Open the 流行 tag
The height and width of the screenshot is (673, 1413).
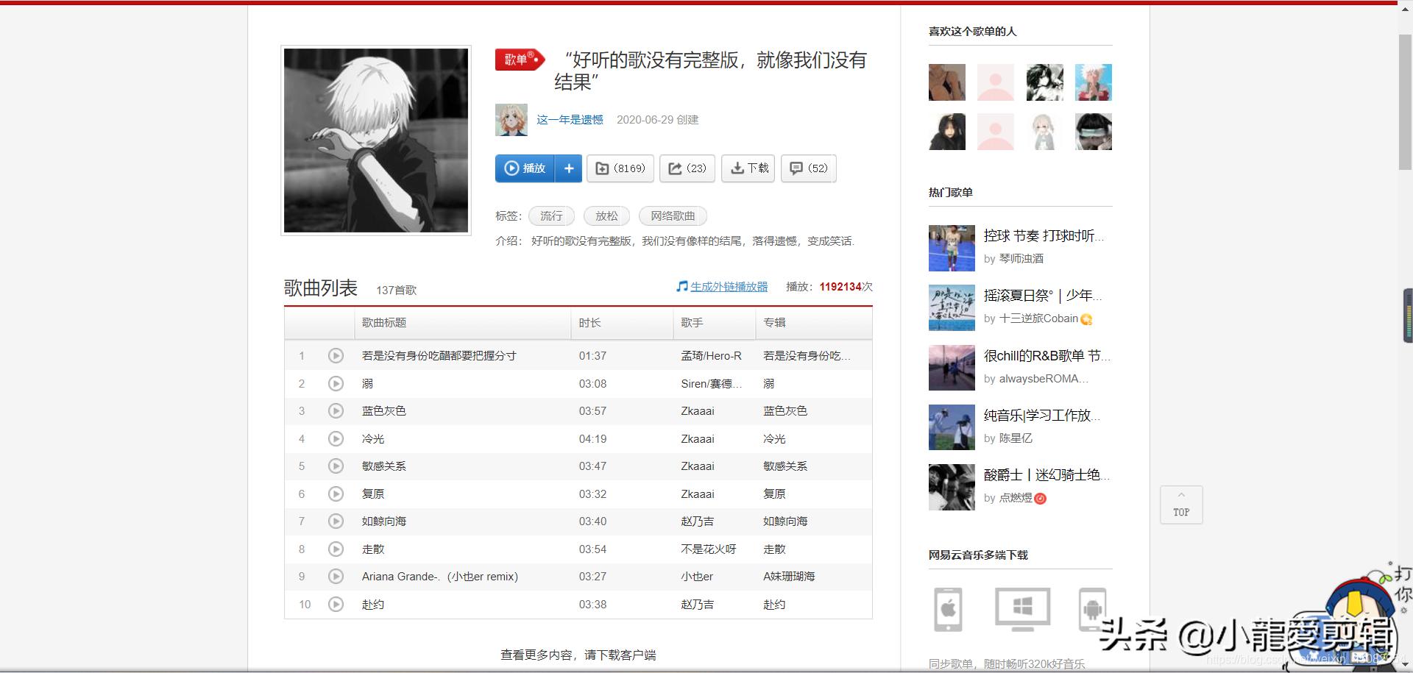point(551,216)
